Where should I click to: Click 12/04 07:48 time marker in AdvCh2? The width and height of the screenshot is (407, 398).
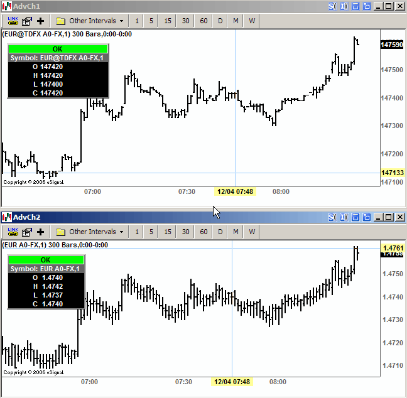pos(232,382)
